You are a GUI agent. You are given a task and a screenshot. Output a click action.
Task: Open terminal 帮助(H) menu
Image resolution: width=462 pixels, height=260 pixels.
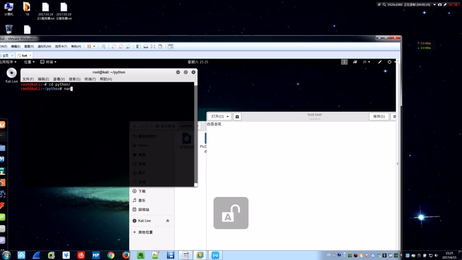click(x=106, y=79)
